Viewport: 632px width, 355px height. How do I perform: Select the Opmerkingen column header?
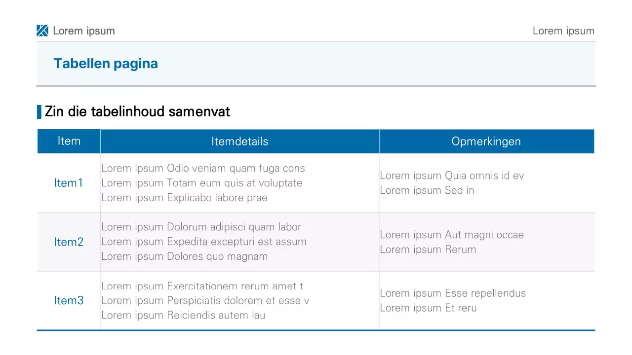point(486,142)
